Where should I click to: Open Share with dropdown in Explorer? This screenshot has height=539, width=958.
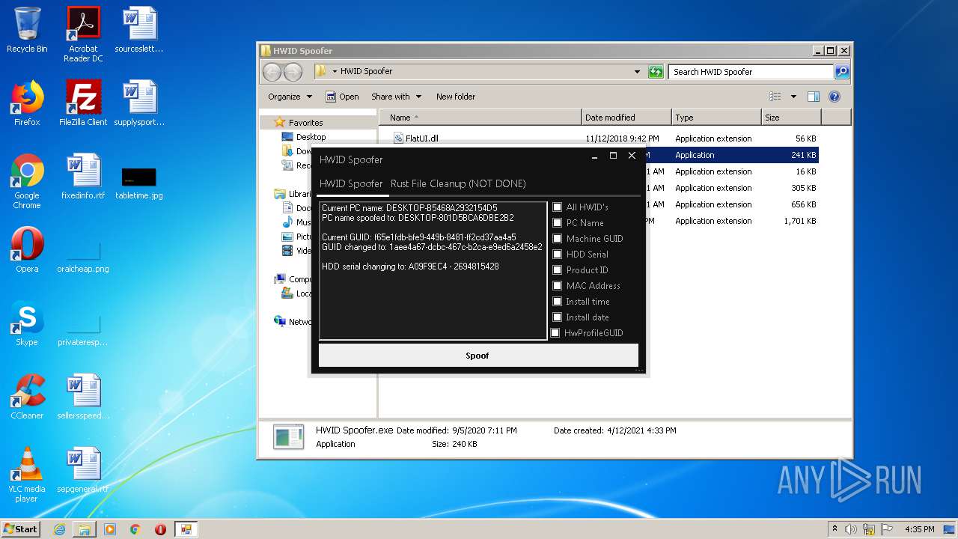tap(396, 97)
